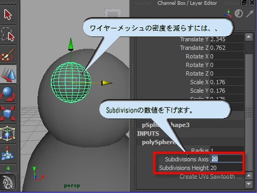Select the Rotate tool sphere icon
Viewport: 257px width, 193px height.
[x=8, y=94]
